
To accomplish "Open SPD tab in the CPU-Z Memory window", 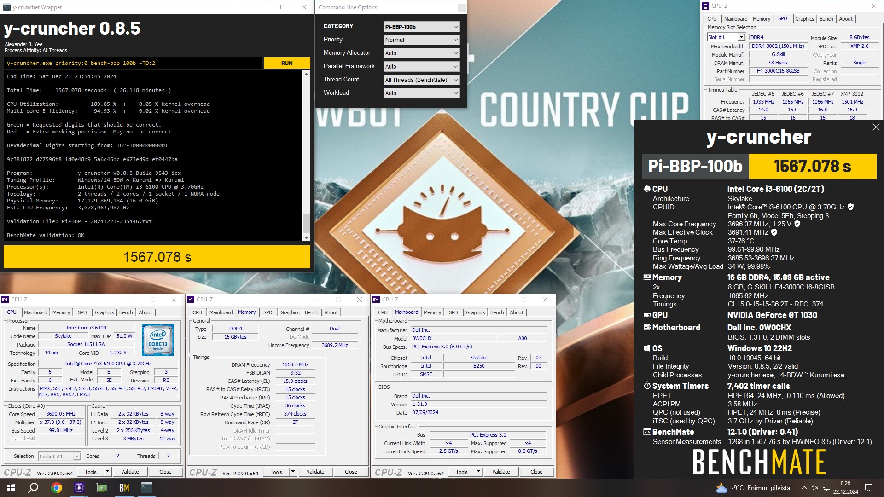I will (268, 312).
